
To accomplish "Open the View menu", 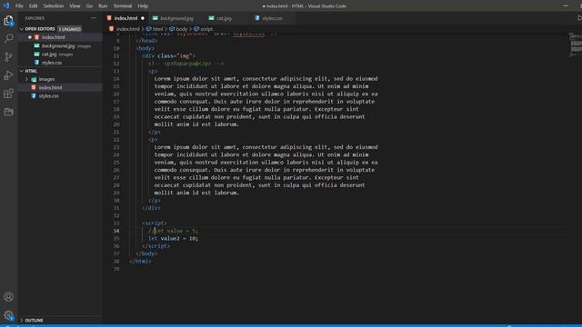I will click(75, 6).
